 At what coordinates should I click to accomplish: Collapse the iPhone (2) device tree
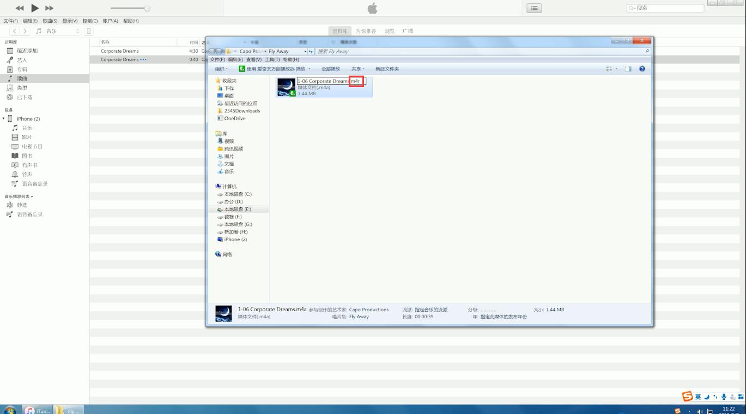coord(3,119)
